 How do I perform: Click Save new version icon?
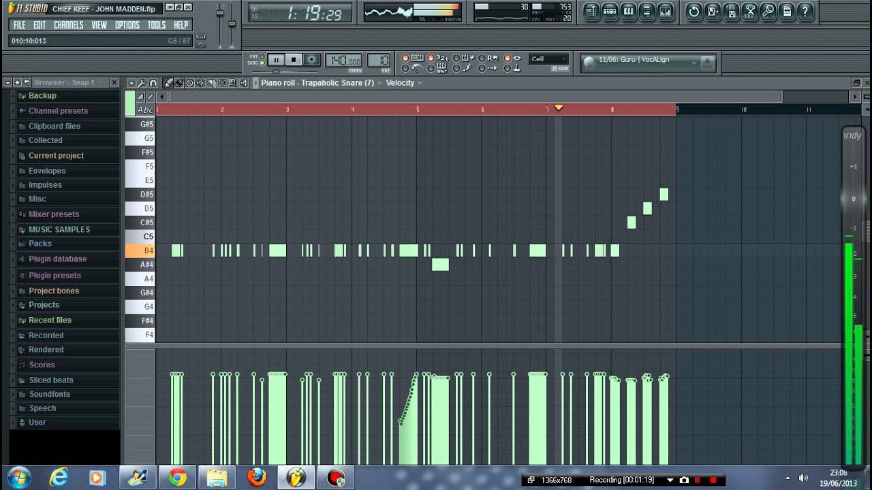click(x=713, y=11)
